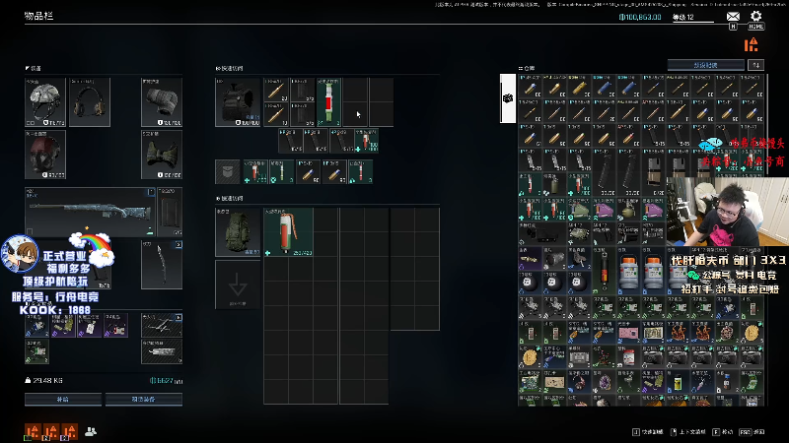Viewport: 789px width, 443px height.
Task: Select the green military box in stash
Action: [x=579, y=210]
